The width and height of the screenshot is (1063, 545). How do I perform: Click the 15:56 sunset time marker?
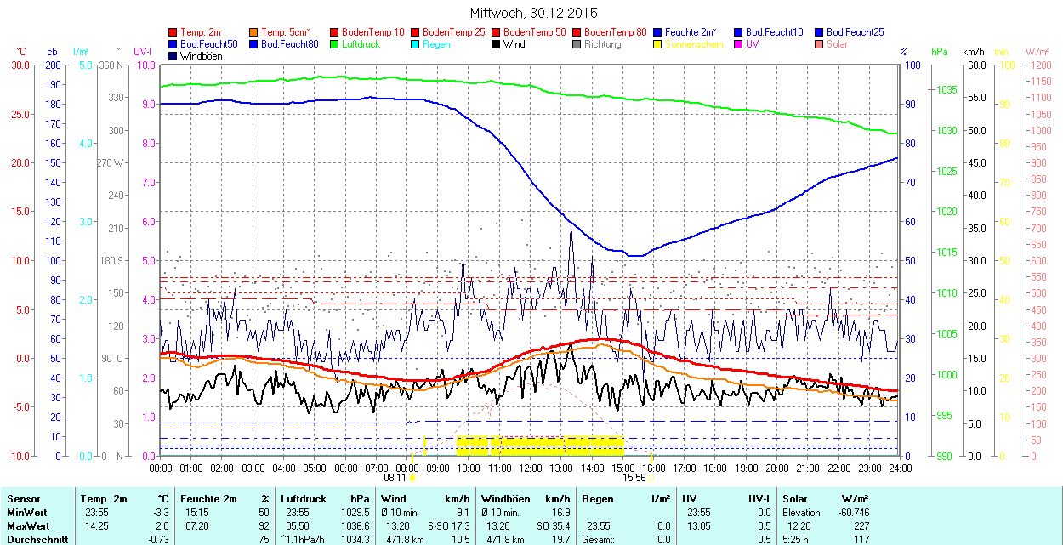tap(634, 478)
